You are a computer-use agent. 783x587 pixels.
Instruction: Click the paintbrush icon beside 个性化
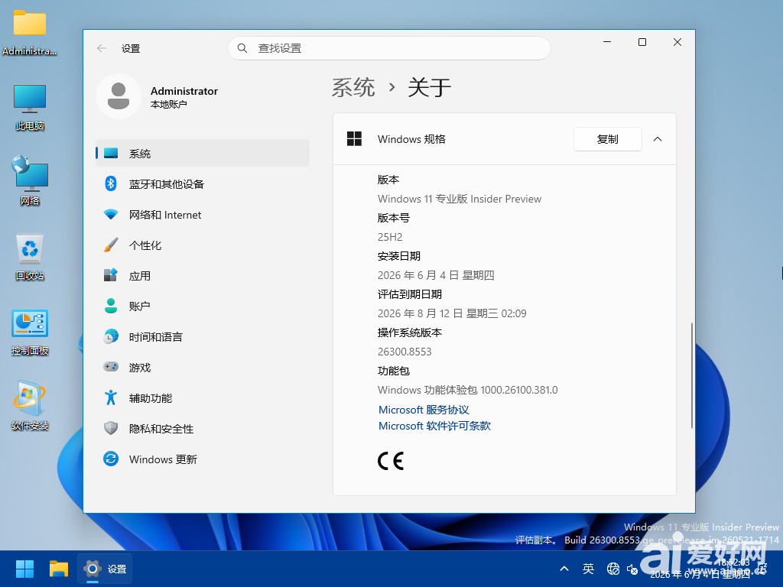tap(111, 245)
